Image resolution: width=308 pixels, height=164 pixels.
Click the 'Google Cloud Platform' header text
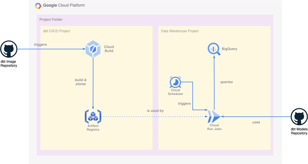[x=64, y=5]
